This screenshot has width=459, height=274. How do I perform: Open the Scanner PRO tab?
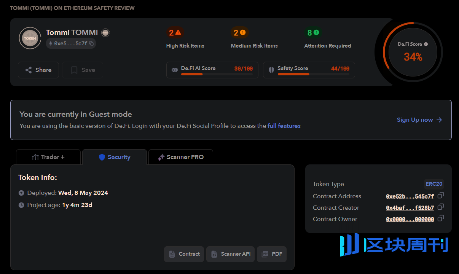[x=181, y=157]
